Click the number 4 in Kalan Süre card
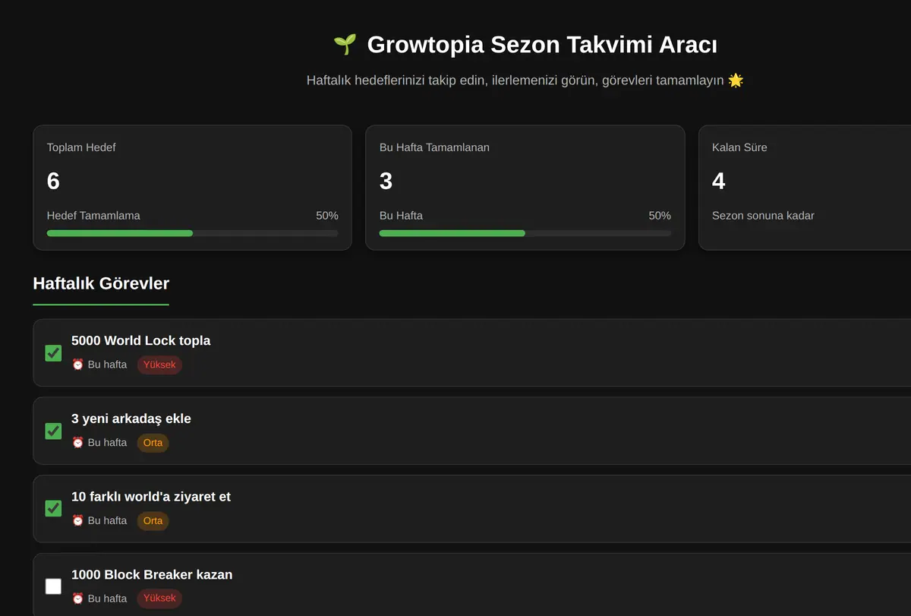This screenshot has height=616, width=911. tap(718, 181)
